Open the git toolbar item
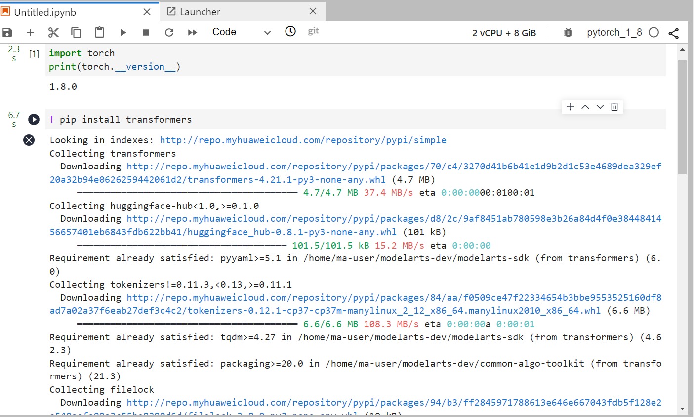This screenshot has width=694, height=417. click(313, 31)
